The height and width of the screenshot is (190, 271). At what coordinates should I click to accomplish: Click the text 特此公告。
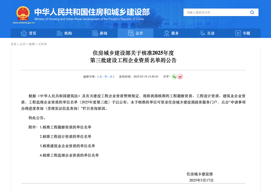[x=37, y=118]
